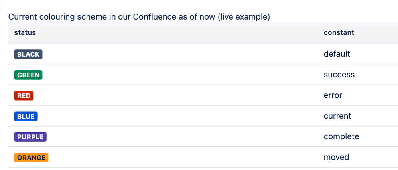Select the GREEN status badge

point(28,75)
